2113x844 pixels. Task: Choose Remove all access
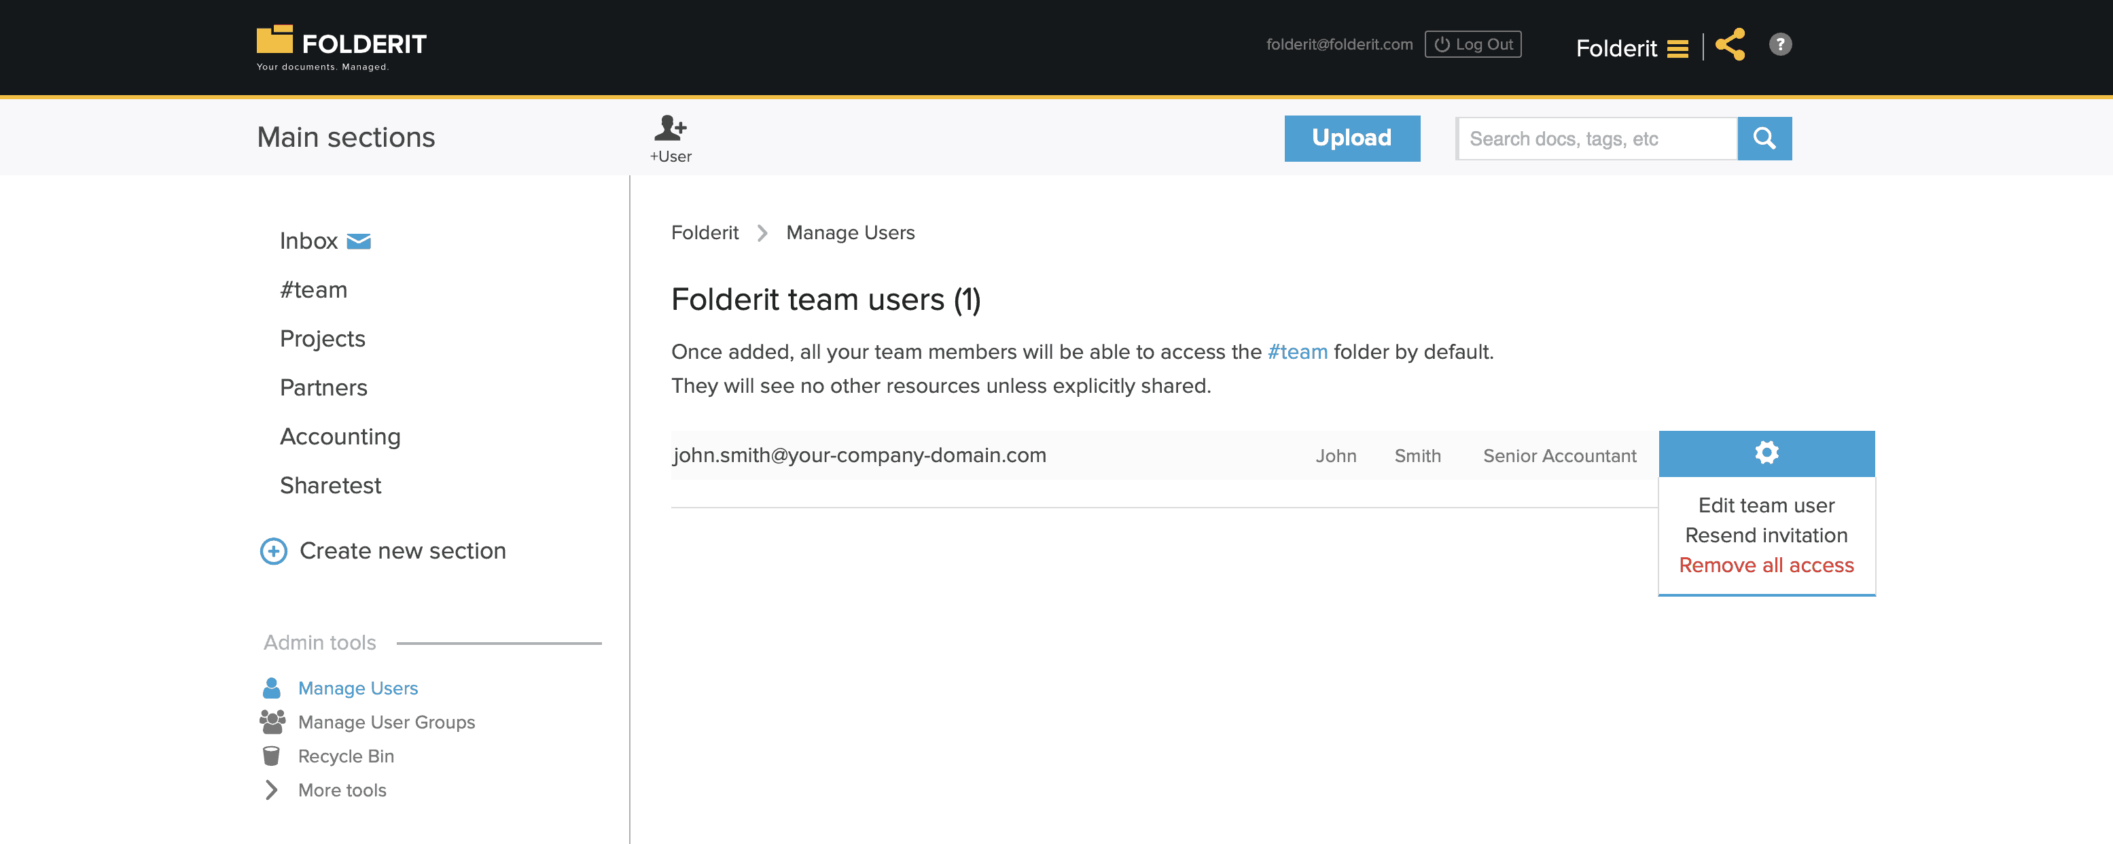coord(1766,565)
